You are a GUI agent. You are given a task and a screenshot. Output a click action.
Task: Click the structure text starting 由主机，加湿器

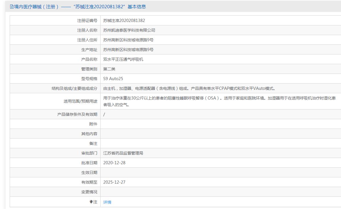coord(189,88)
